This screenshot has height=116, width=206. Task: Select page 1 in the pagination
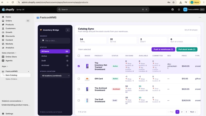pyautogui.click(x=177, y=112)
